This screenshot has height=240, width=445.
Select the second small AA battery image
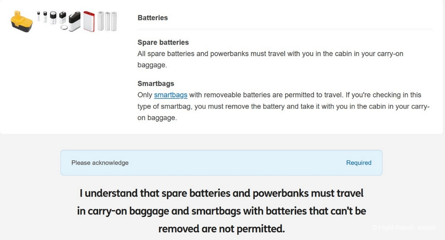45,17
